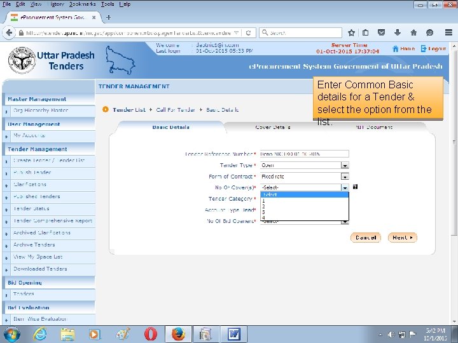The width and height of the screenshot is (458, 343).
Task: Click the browser Search box
Action: (x=300, y=32)
